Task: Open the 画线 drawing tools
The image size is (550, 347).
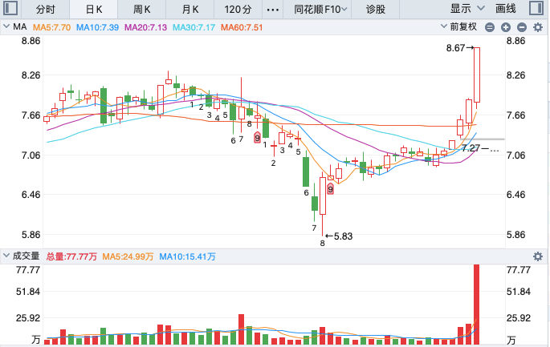Action: [x=506, y=9]
